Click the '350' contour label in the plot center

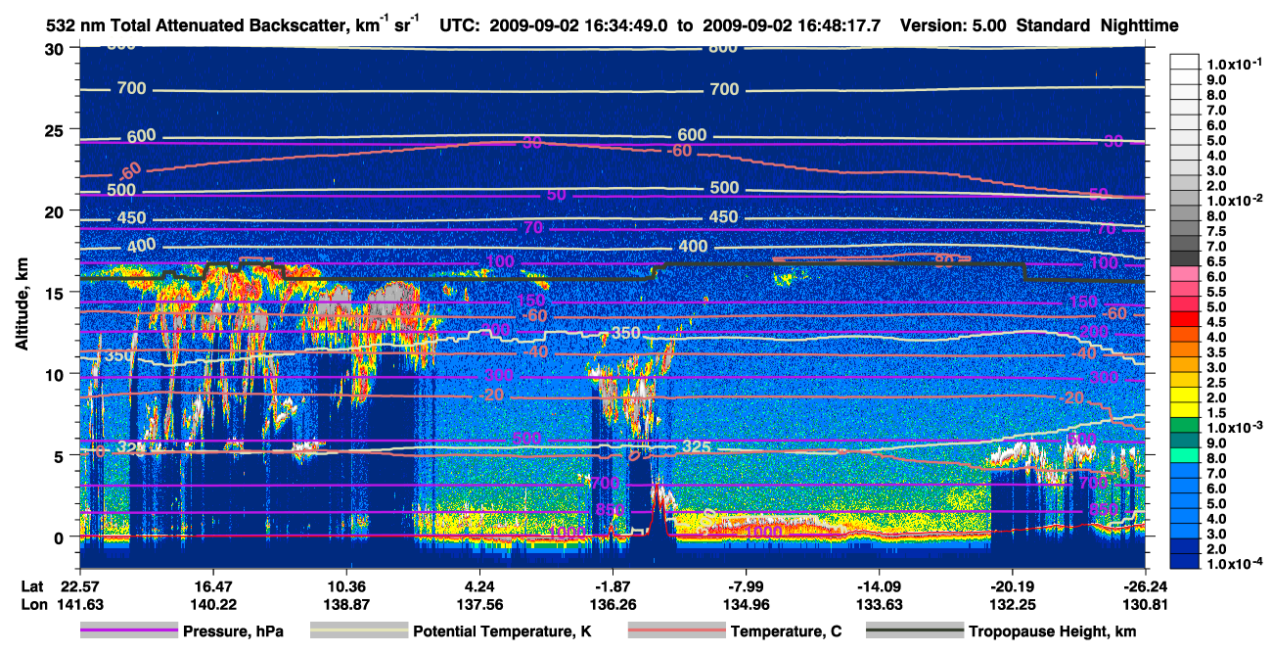(x=625, y=334)
